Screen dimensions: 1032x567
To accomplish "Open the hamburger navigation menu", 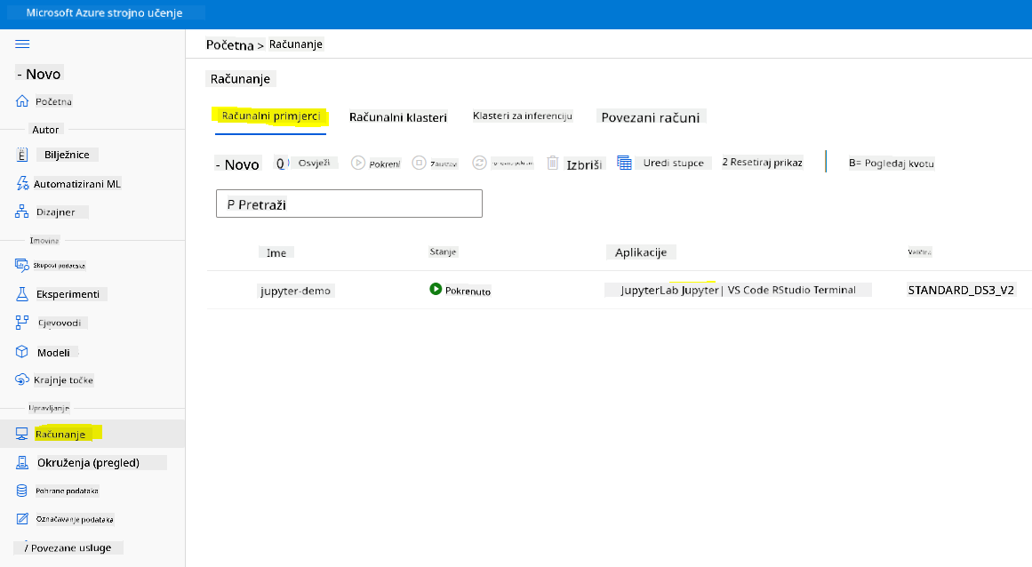I will pos(22,44).
